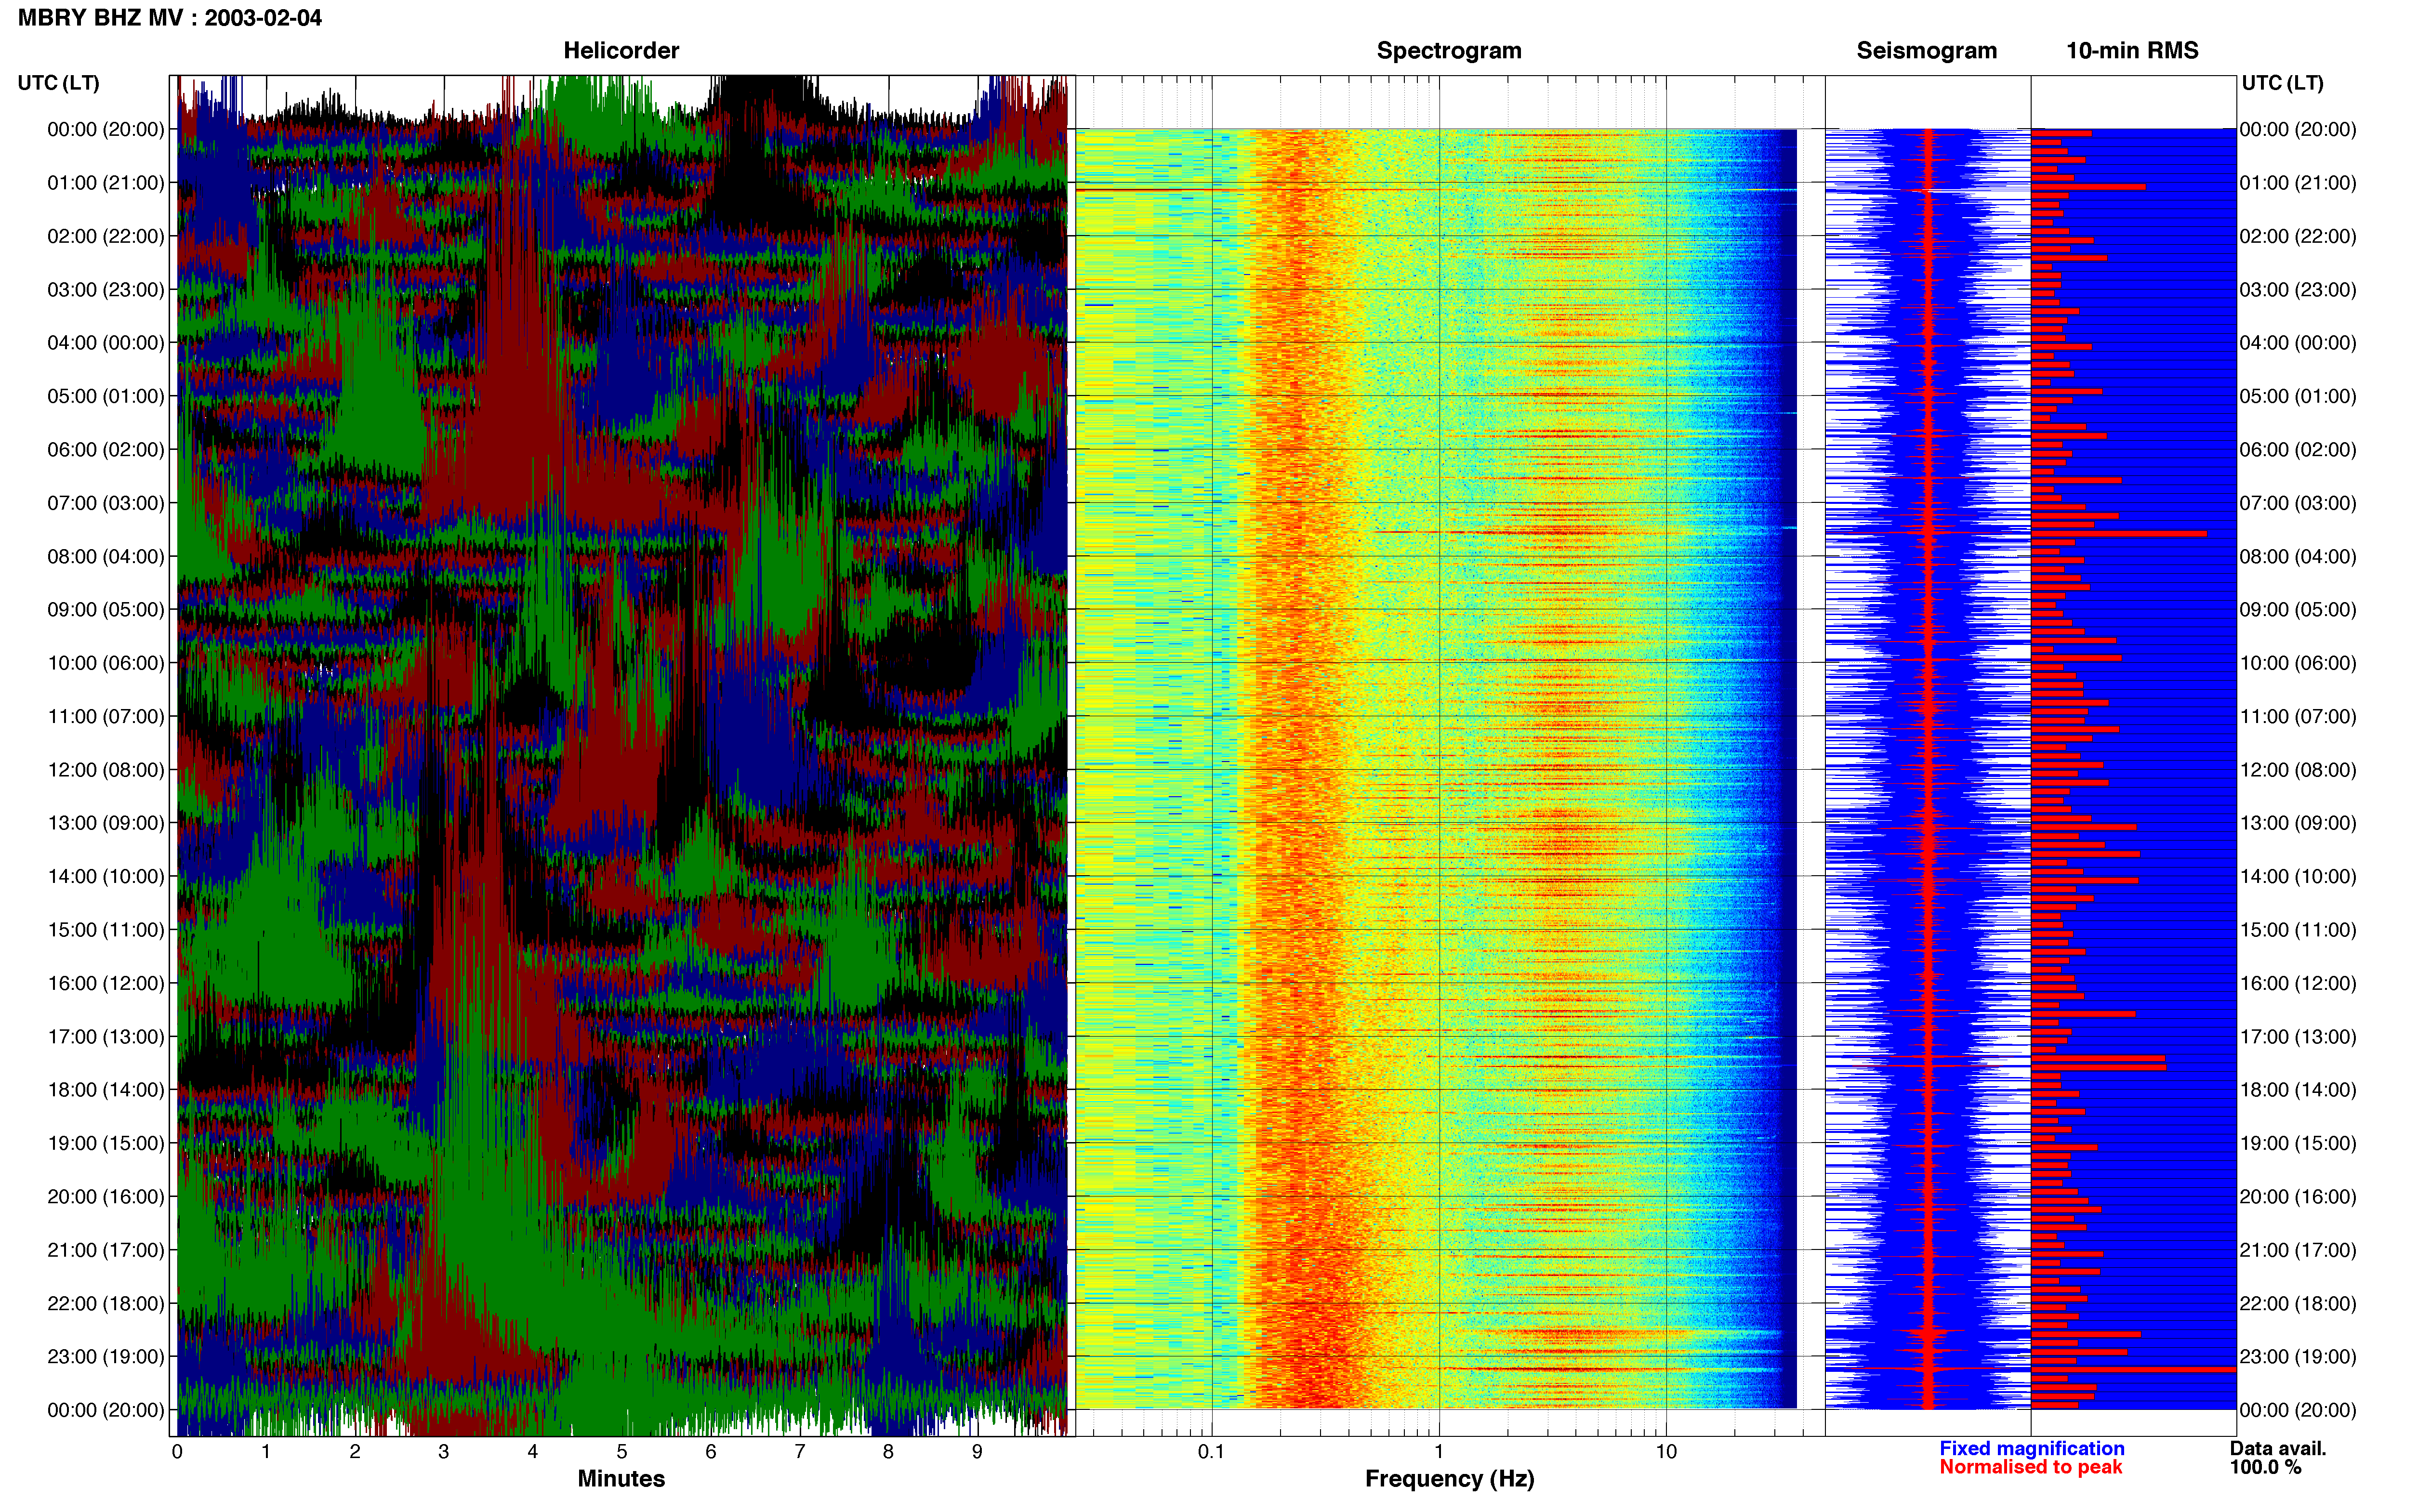2418x1512 pixels.
Task: Click '04:00 (00:00)' on the helicorder time axis
Action: [106, 343]
